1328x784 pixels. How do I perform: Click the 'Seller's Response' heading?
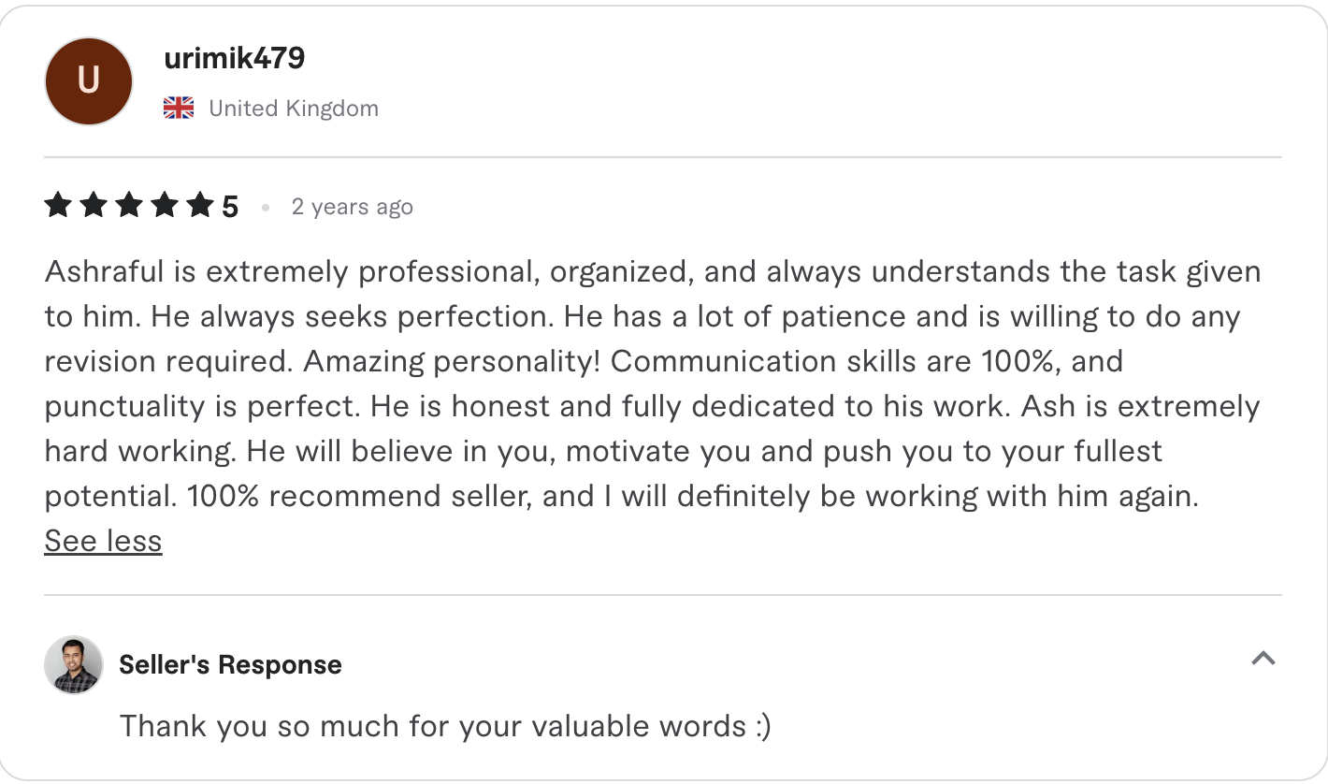click(230, 664)
